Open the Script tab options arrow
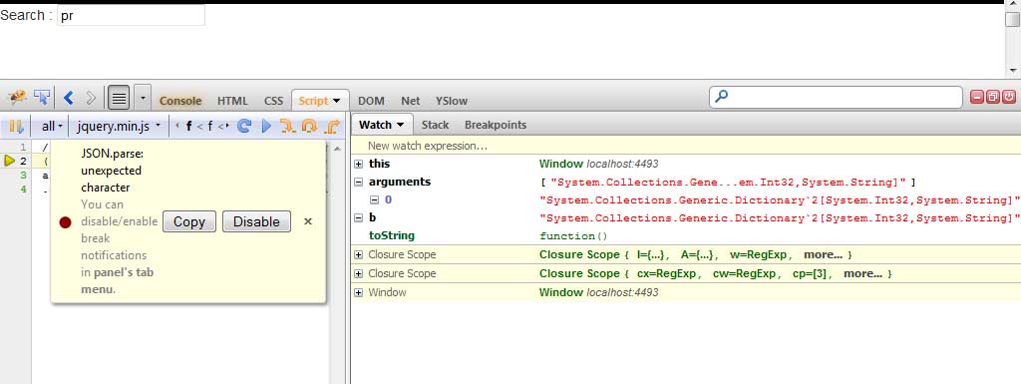The height and width of the screenshot is (384, 1021). pyautogui.click(x=337, y=101)
